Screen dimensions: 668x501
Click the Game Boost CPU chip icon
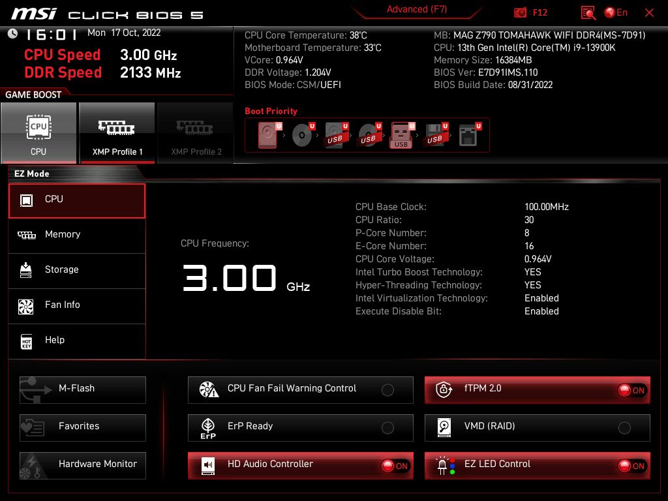click(x=38, y=127)
